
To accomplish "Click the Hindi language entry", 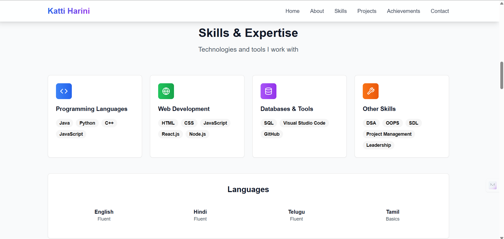I will point(200,215).
